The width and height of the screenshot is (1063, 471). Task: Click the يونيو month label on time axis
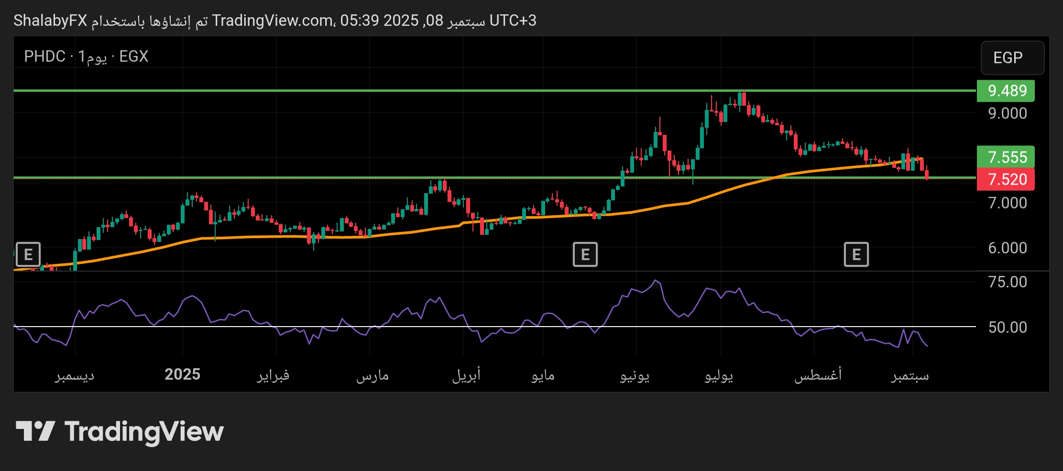[635, 375]
